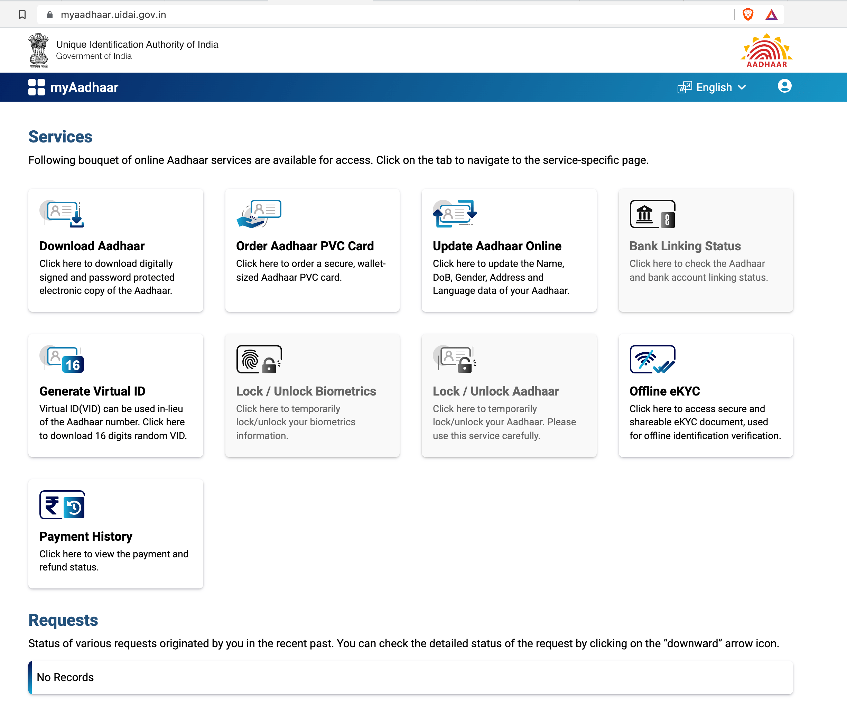Viewport: 847px width, 715px height.
Task: Open the Offline eKYC service
Action: tap(706, 395)
